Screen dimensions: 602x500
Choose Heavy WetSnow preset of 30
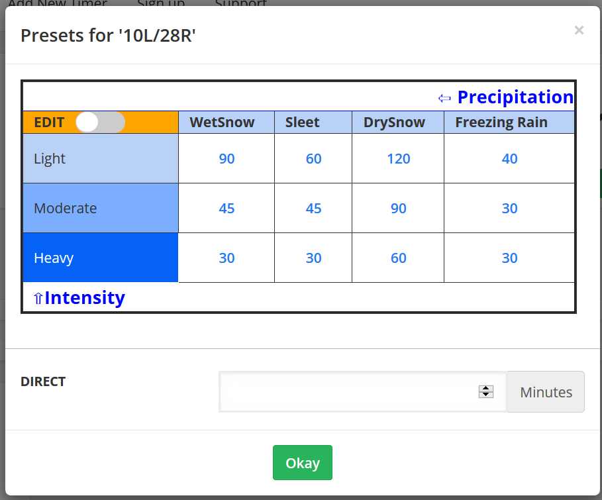(x=226, y=258)
